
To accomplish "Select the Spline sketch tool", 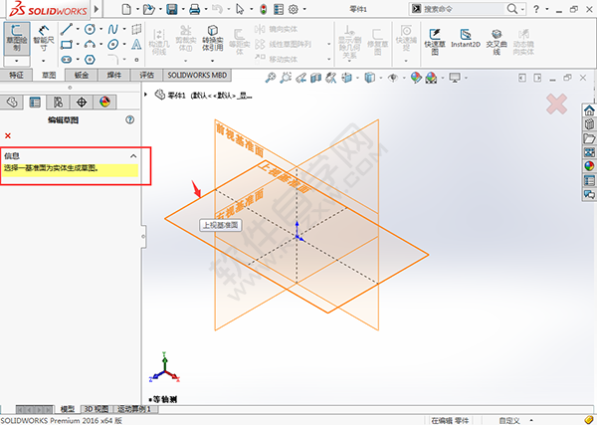I will (113, 29).
